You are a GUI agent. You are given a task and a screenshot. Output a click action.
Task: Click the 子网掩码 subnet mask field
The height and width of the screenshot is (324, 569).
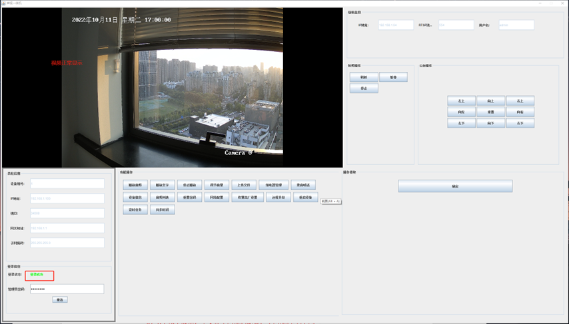[67, 243]
